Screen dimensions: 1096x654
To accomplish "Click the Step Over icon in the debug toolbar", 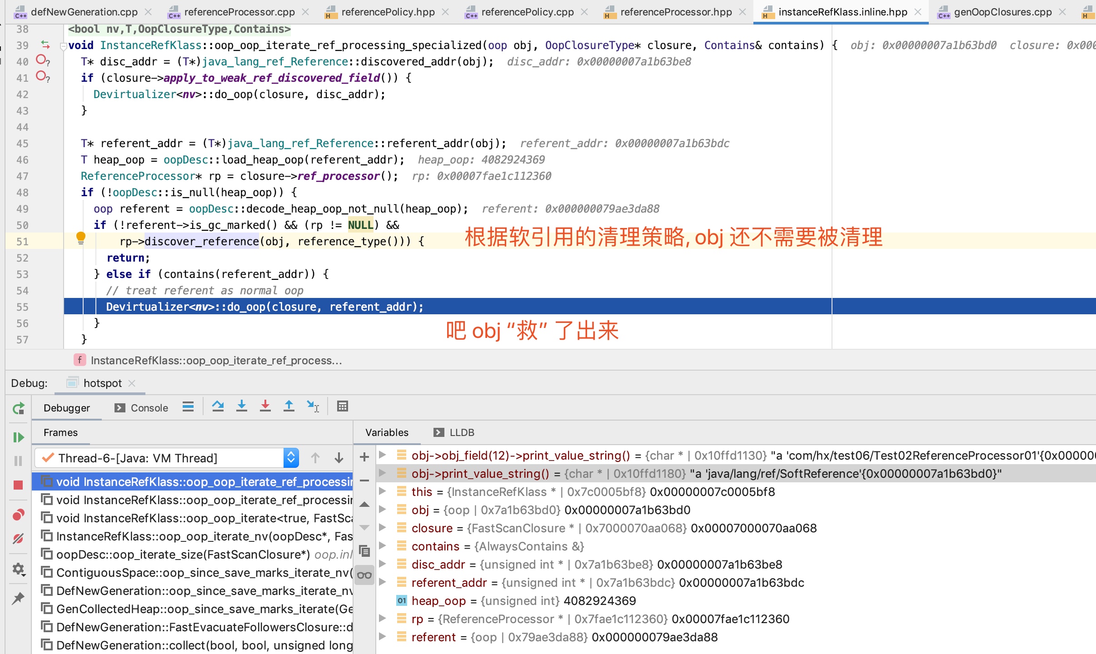I will coord(218,406).
